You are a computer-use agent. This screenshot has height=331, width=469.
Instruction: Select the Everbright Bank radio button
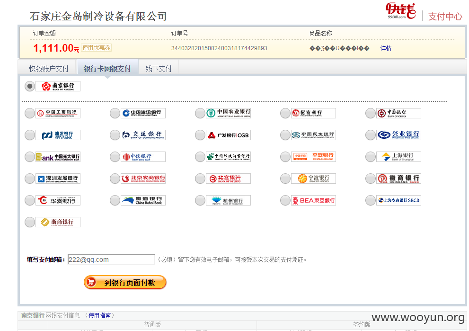click(x=30, y=157)
